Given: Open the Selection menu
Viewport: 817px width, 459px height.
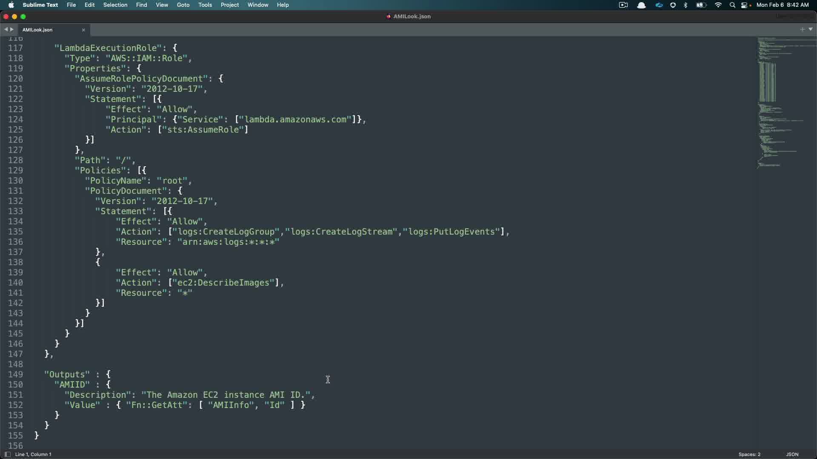Looking at the screenshot, I should 115,5.
